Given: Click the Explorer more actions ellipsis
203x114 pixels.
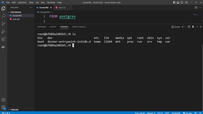Looking at the screenshot, I should click(x=30, y=8).
